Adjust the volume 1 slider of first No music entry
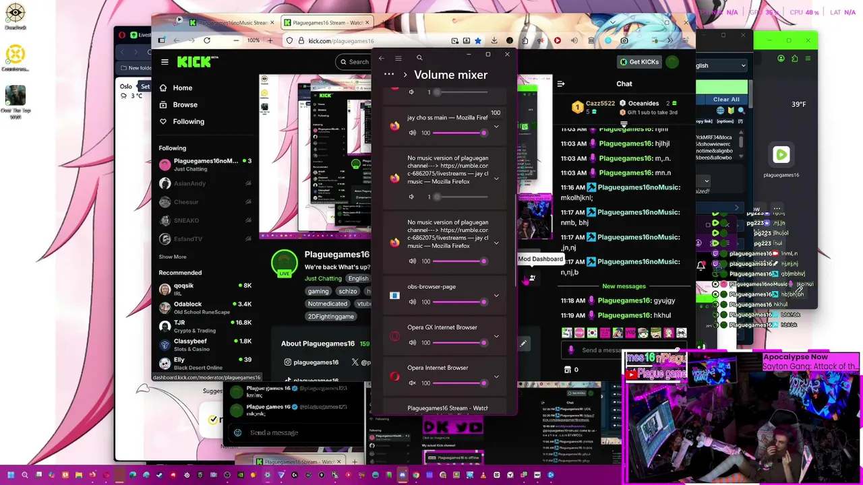 (x=460, y=197)
